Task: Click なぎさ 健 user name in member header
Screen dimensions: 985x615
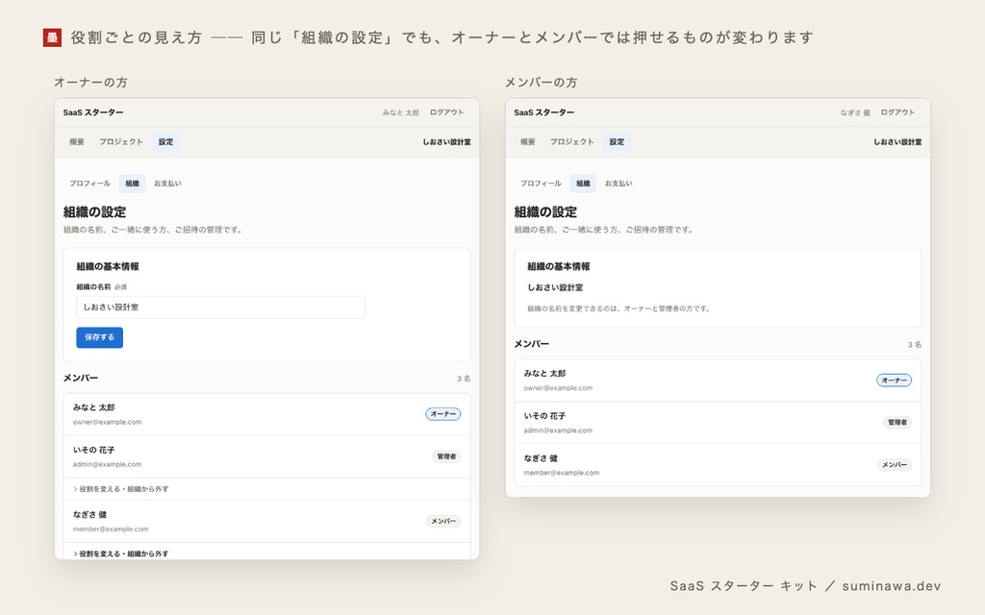Action: (x=855, y=112)
